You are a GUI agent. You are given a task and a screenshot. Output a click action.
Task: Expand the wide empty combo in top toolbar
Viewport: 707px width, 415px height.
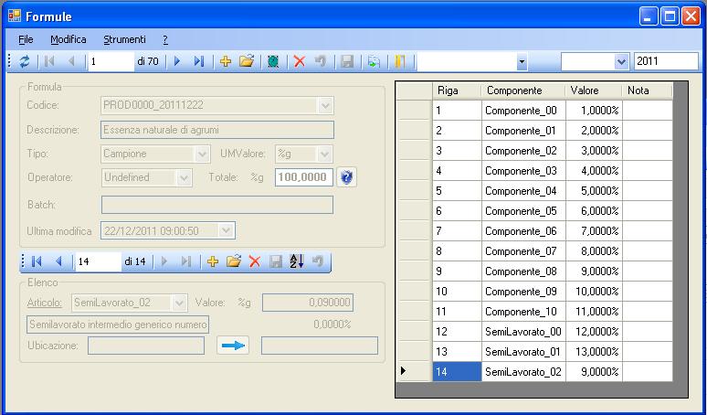[522, 62]
